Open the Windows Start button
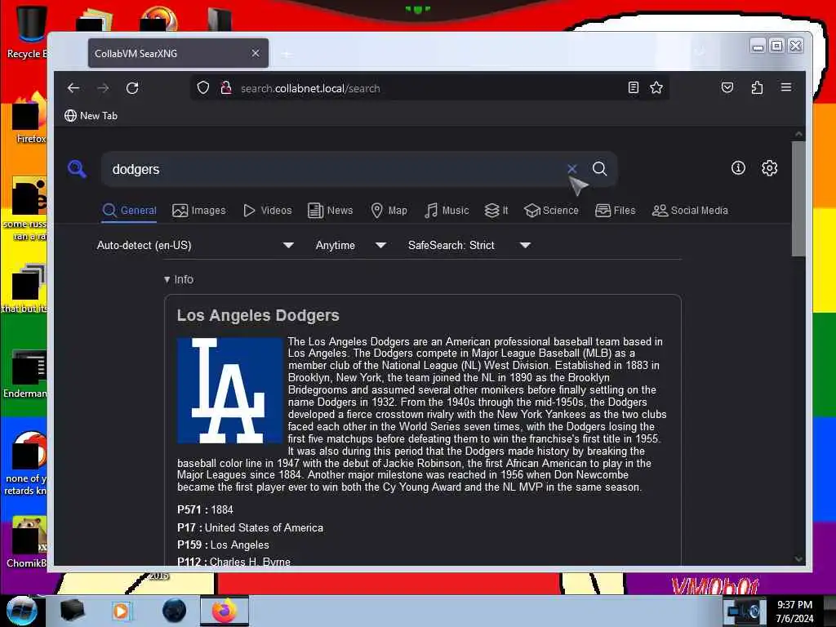Image resolution: width=836 pixels, height=627 pixels. click(x=20, y=611)
